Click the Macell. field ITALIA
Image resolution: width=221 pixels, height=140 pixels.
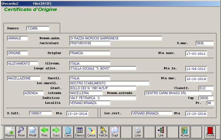(90, 78)
